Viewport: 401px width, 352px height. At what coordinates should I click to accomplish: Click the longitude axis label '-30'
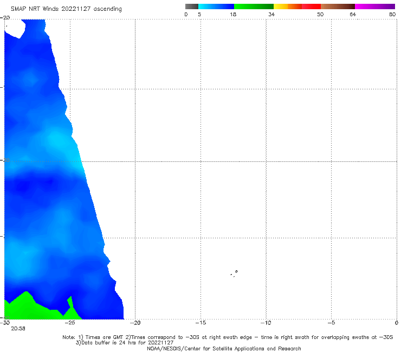point(5,323)
